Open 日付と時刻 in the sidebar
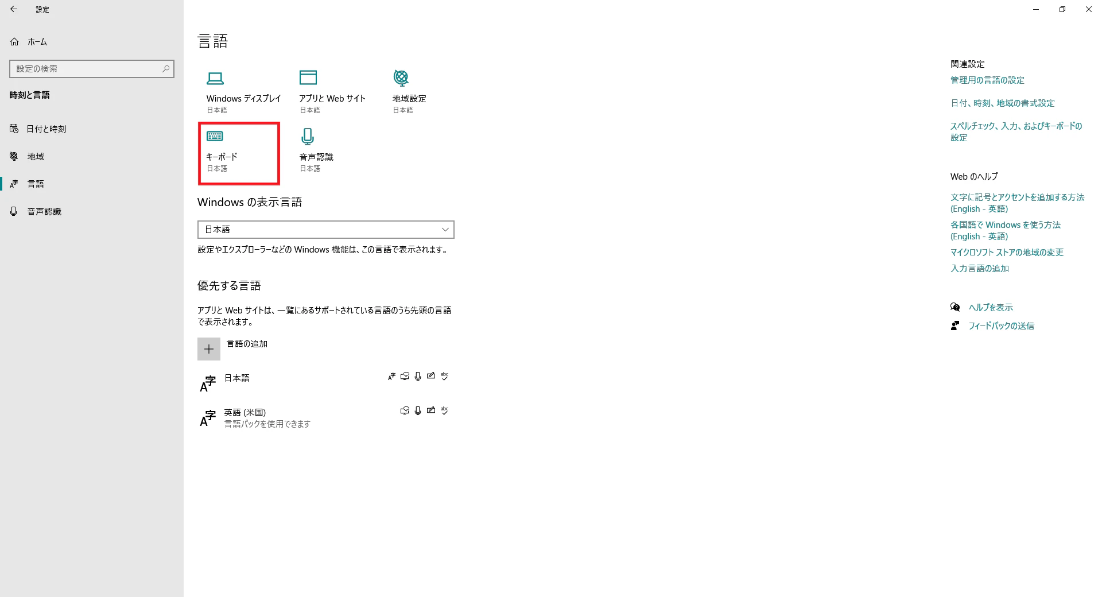The image size is (1102, 597). coord(46,129)
